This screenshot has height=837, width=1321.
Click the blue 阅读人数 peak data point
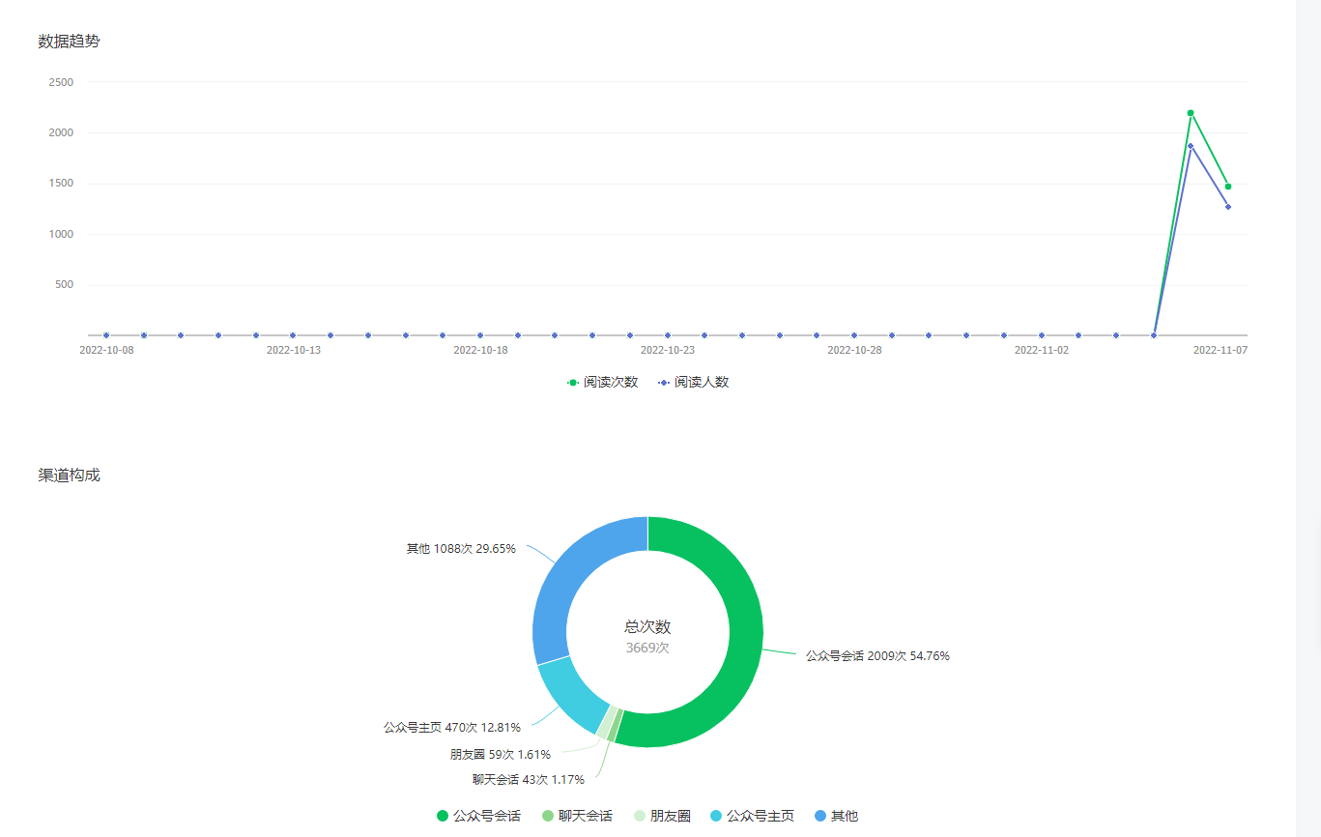coord(1191,146)
